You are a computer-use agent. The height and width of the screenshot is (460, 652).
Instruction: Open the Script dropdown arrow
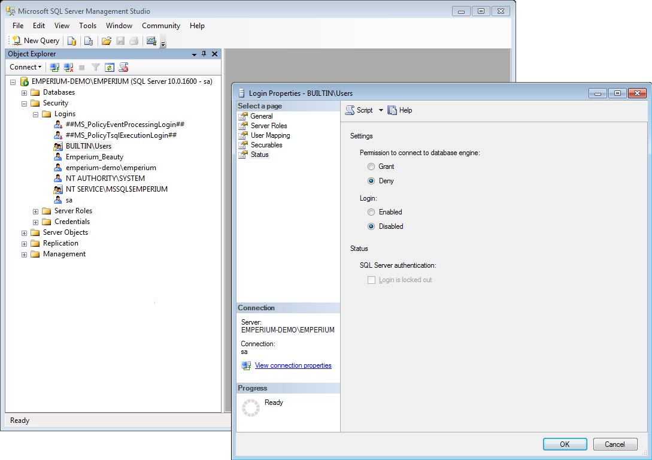click(x=381, y=110)
